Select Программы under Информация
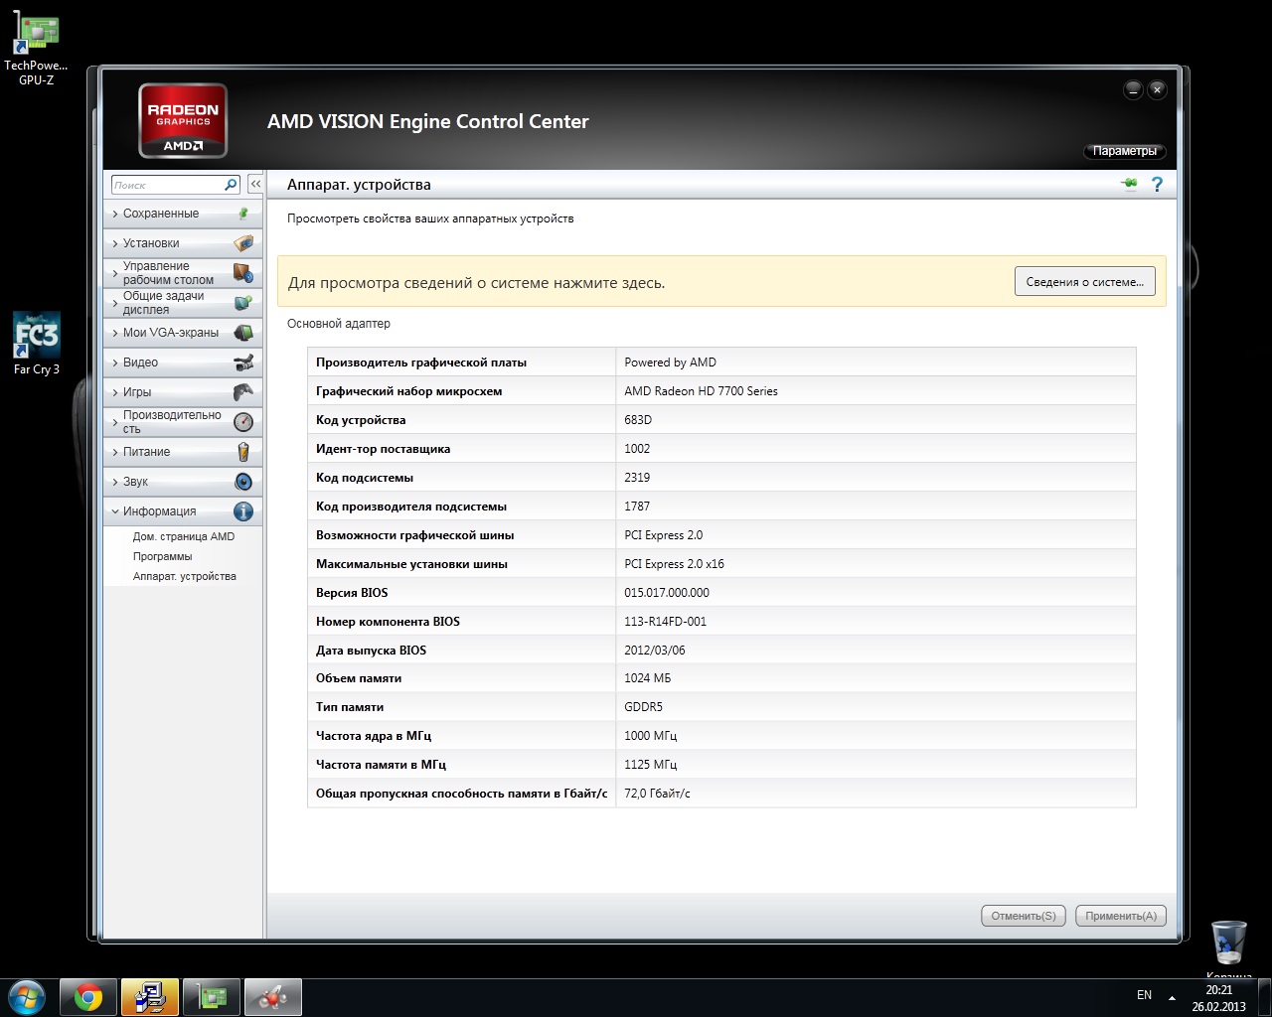 click(162, 556)
